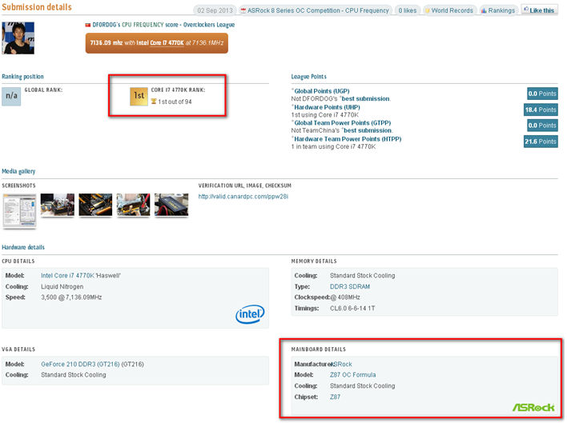
Task: Click the n/a global rank badge
Action: tap(11, 96)
